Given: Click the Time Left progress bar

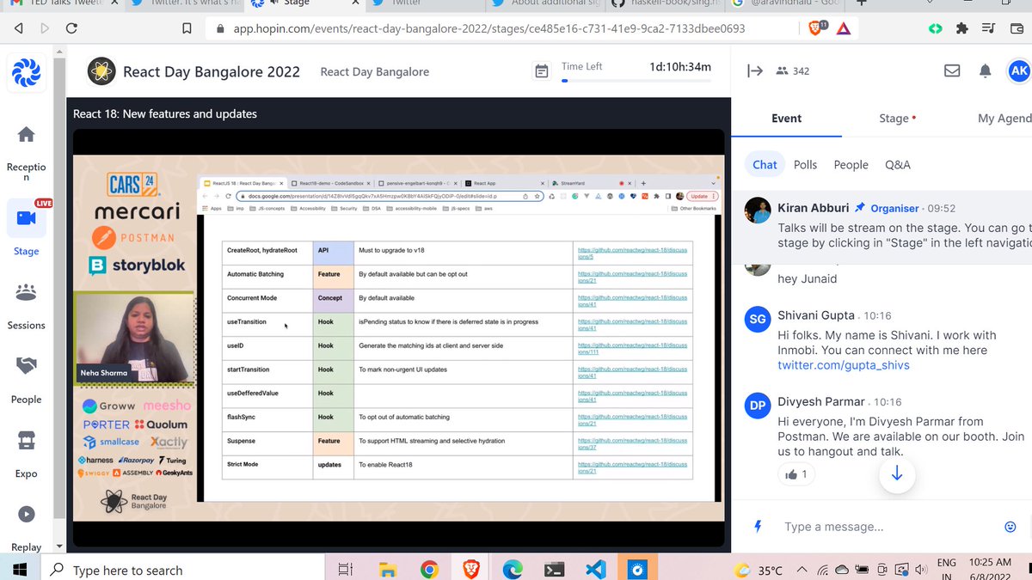Looking at the screenshot, I should tap(636, 81).
